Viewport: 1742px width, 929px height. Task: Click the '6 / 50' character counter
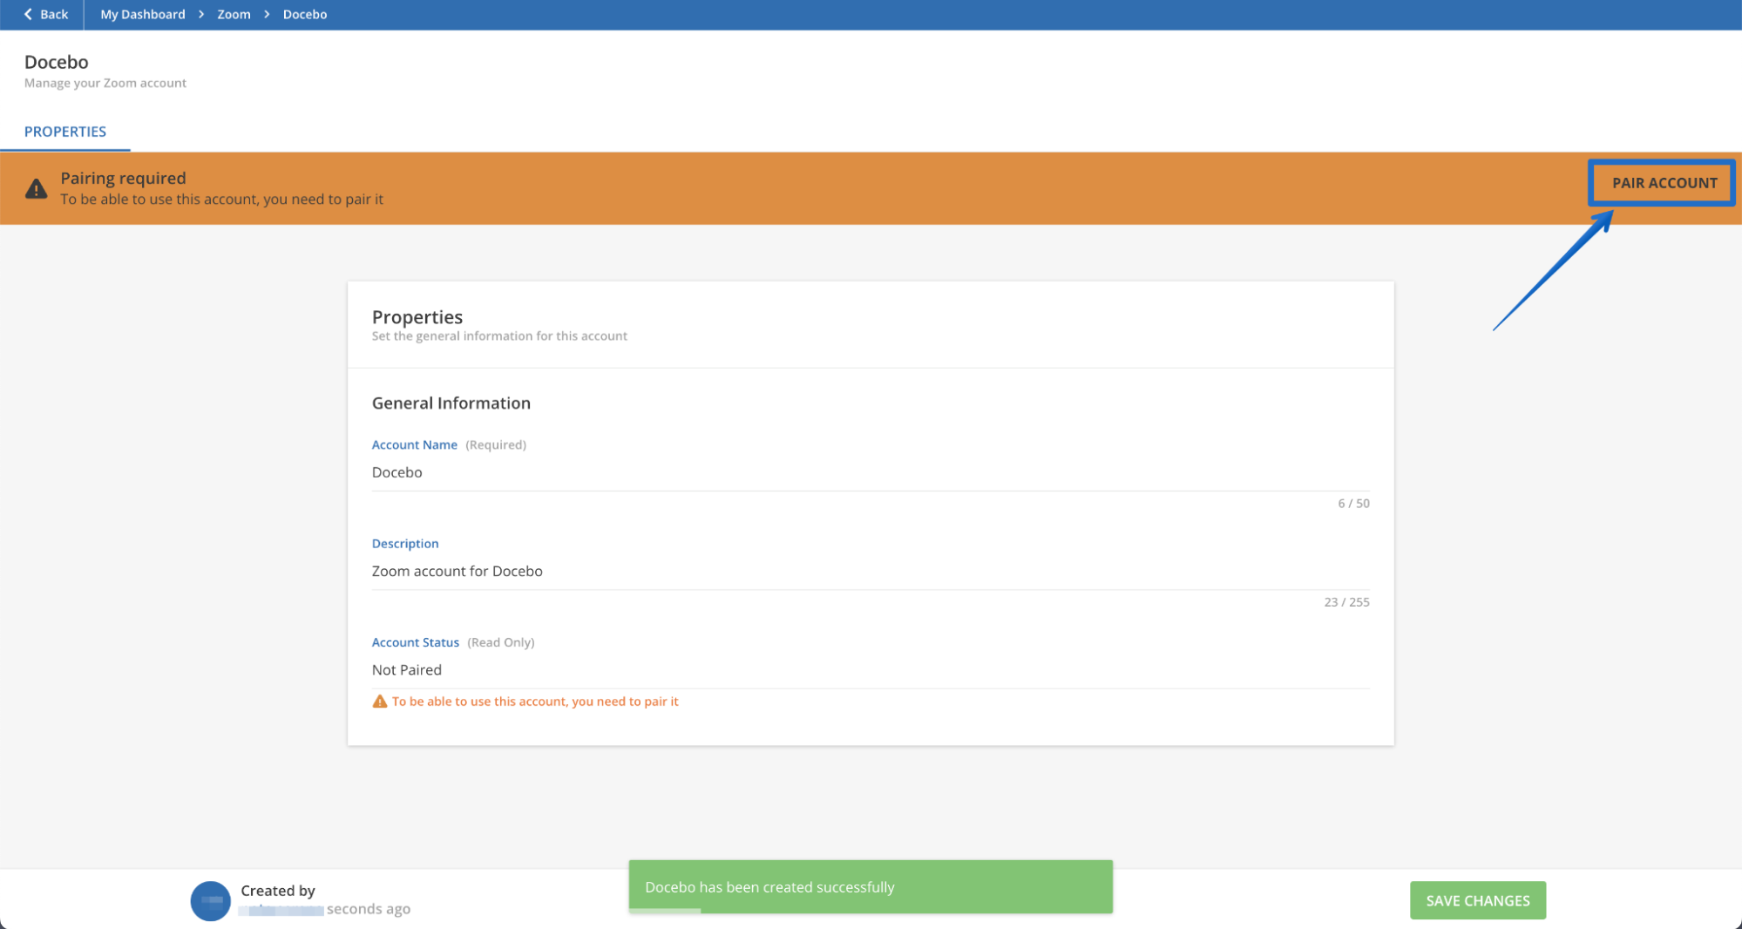1353,503
